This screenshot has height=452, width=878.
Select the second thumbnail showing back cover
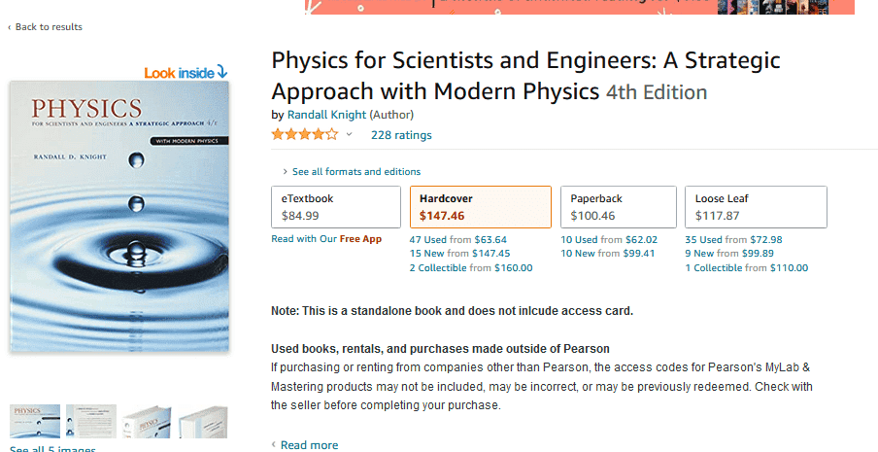tap(91, 421)
